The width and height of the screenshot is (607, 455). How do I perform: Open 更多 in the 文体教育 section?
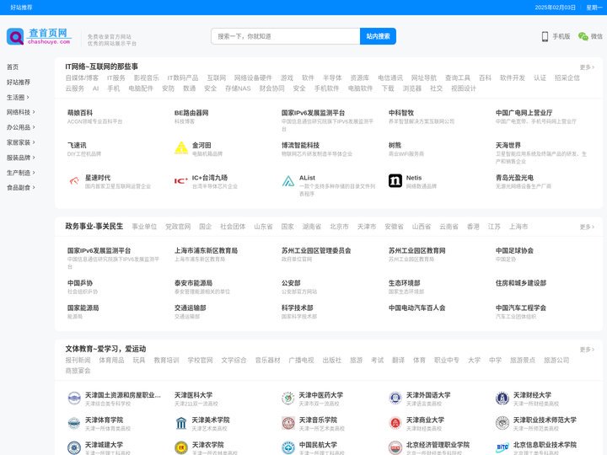[587, 350]
